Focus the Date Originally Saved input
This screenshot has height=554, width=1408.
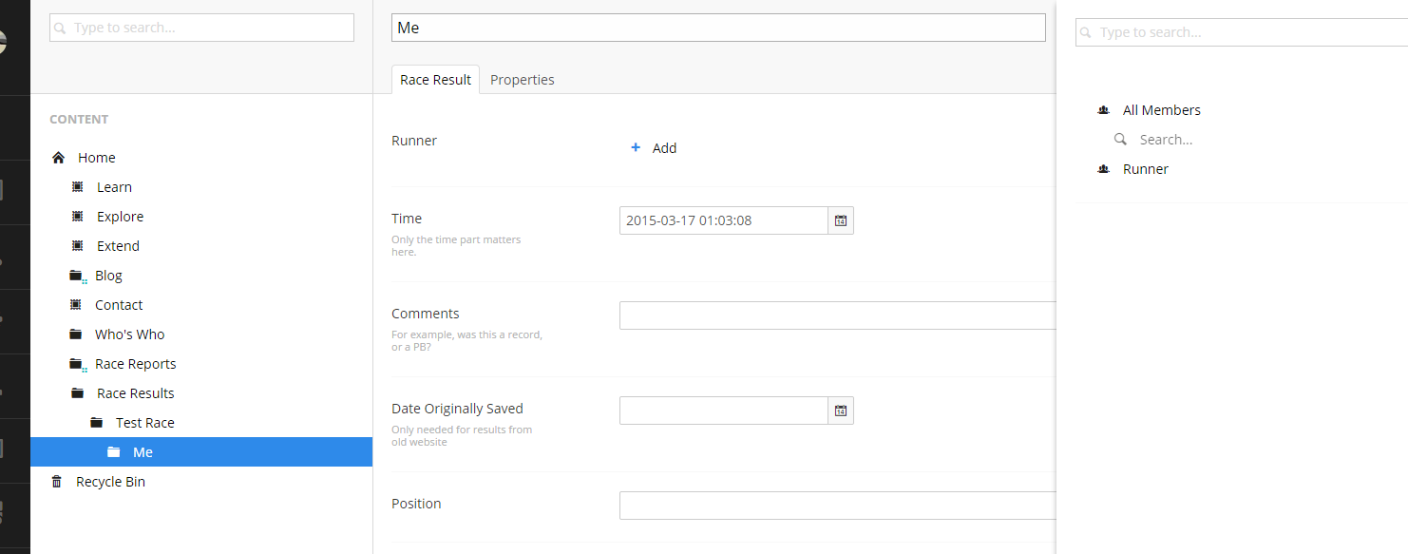pyautogui.click(x=724, y=411)
